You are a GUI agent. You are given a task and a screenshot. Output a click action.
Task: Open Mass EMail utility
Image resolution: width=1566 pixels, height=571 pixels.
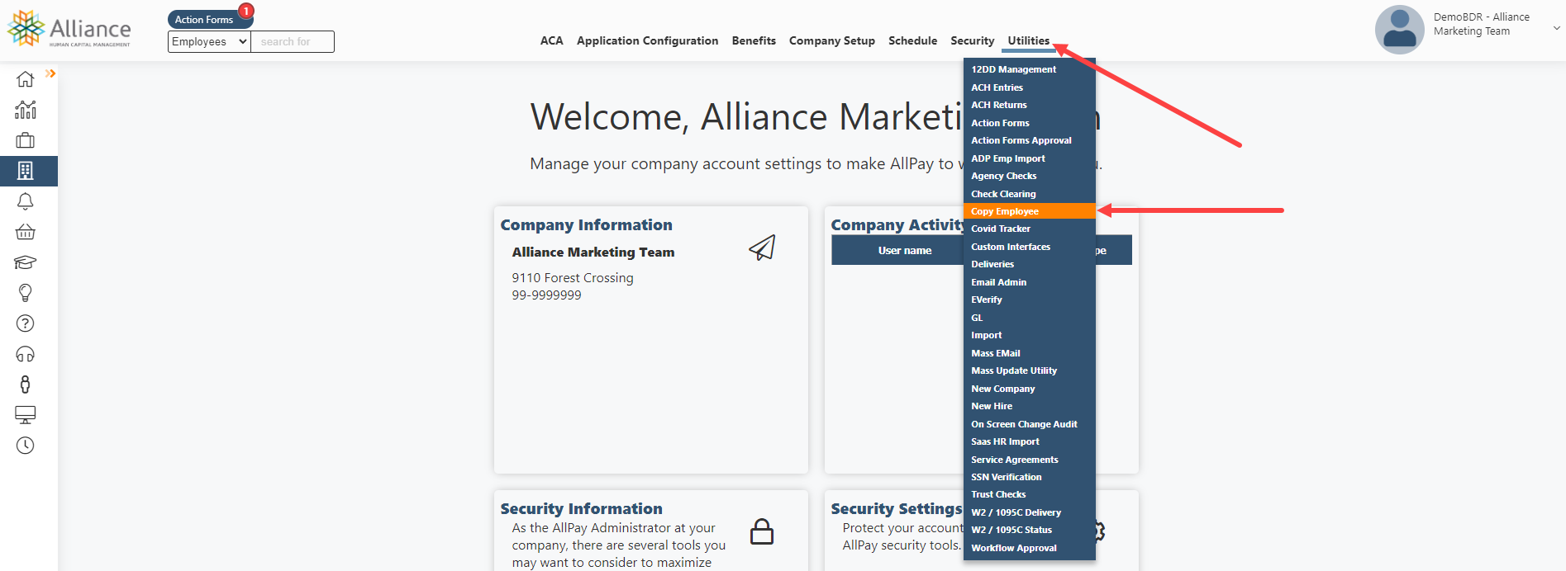(x=1030, y=353)
